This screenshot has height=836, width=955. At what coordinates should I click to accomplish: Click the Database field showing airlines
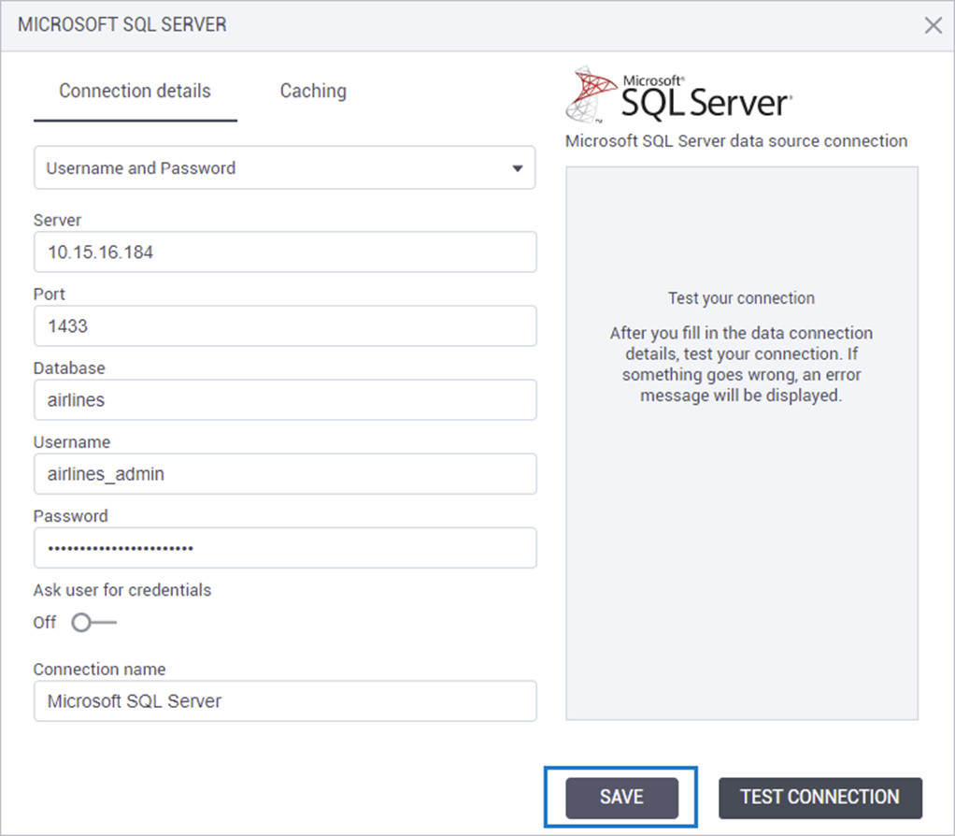[x=285, y=399]
